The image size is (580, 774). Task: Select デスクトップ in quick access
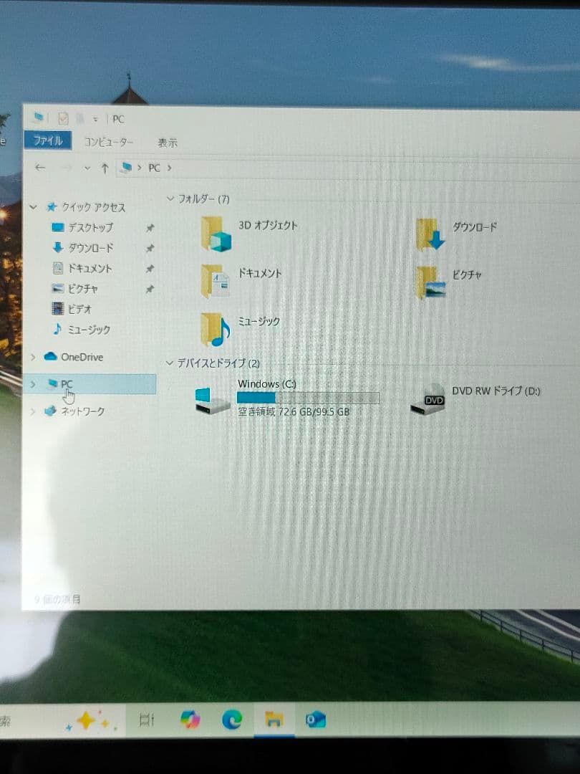(90, 228)
